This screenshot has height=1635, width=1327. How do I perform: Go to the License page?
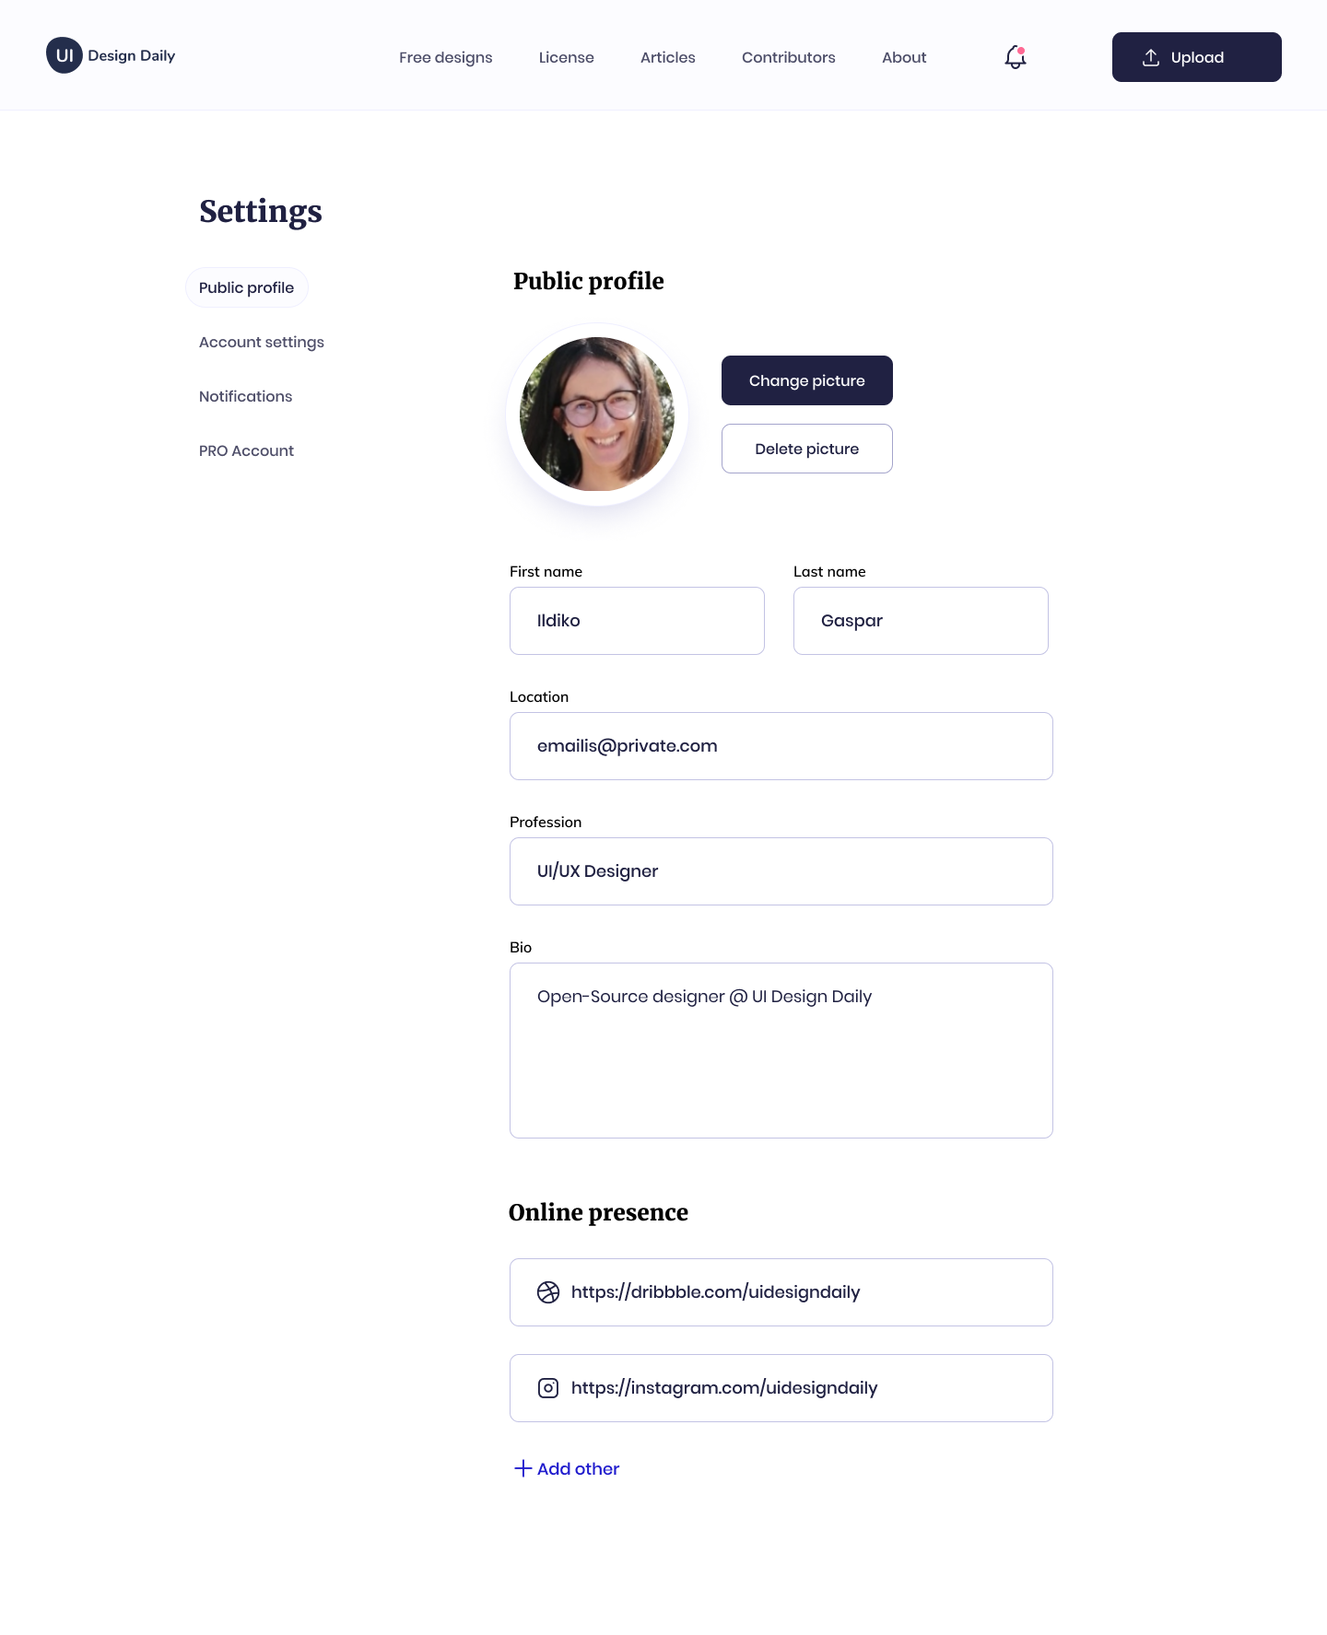[x=567, y=57]
